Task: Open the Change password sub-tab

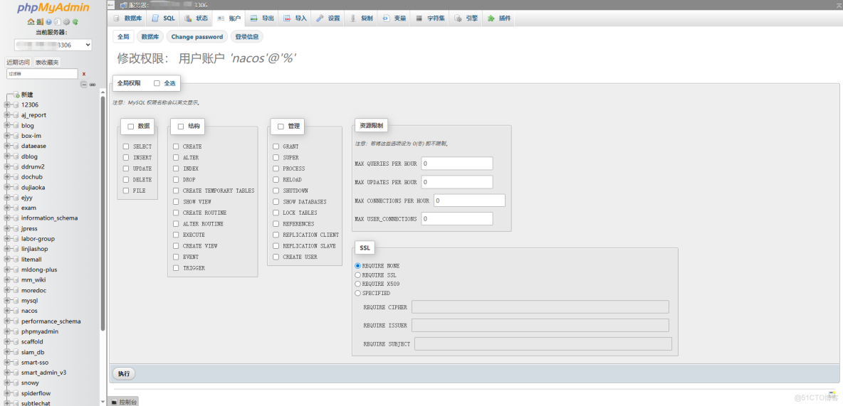Action: (x=197, y=37)
